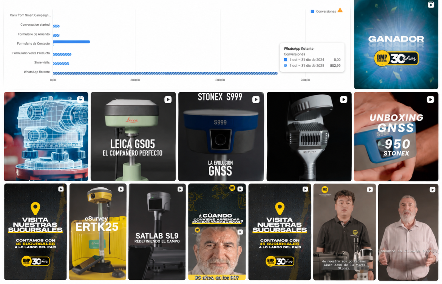Image resolution: width=442 pixels, height=284 pixels.
Task: Open the blue wireframe level instrument thumbnail
Action: click(x=46, y=136)
